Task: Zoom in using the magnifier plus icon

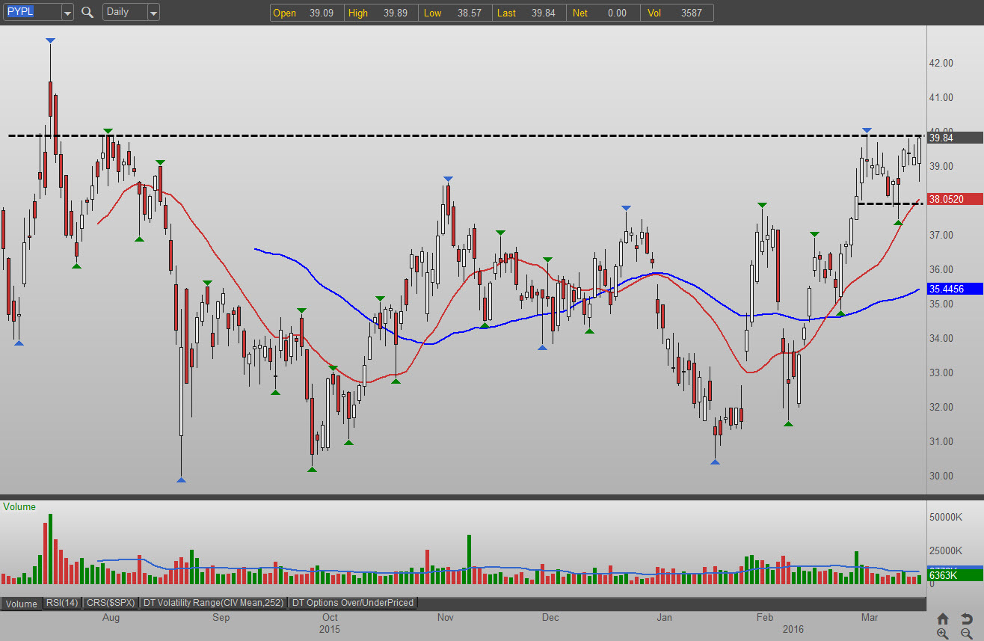Action: tap(943, 634)
